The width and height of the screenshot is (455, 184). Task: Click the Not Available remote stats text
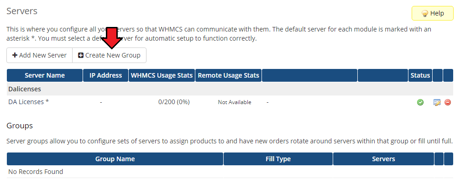point(235,102)
